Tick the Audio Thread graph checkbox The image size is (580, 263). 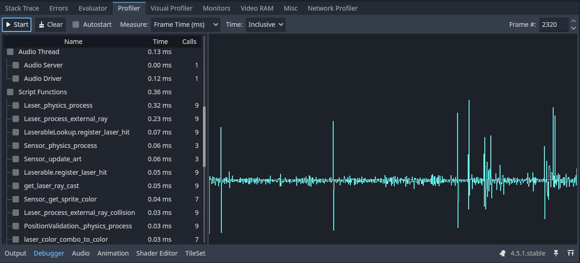tap(10, 52)
